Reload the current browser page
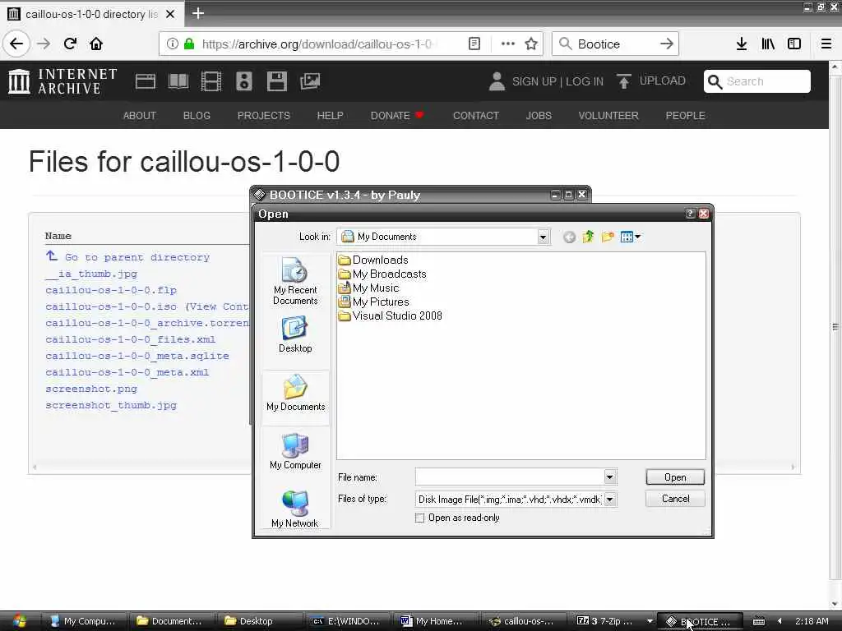 tap(70, 44)
